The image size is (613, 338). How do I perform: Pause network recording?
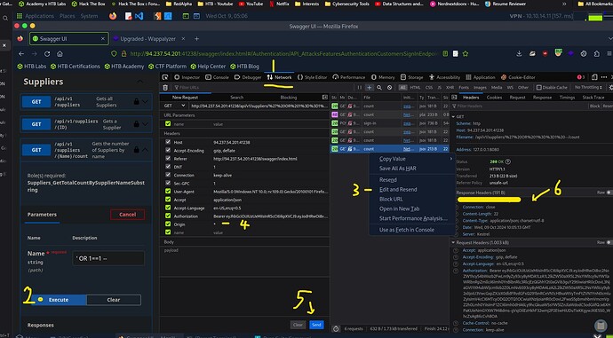tap(359, 88)
